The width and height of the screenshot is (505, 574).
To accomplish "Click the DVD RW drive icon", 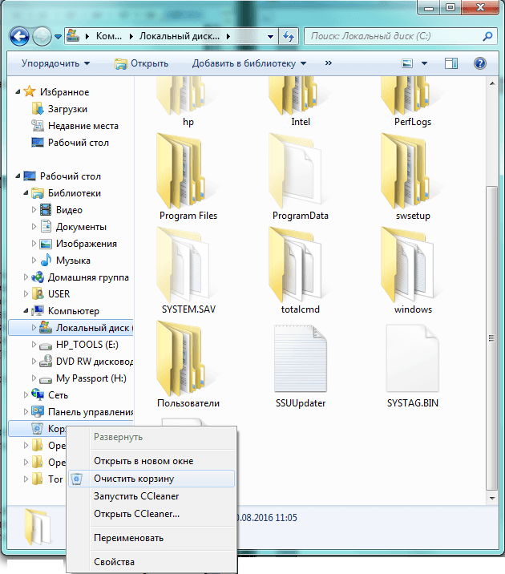I will tap(46, 362).
